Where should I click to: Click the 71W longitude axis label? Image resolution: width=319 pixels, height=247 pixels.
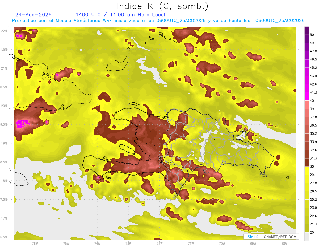tap(191, 243)
